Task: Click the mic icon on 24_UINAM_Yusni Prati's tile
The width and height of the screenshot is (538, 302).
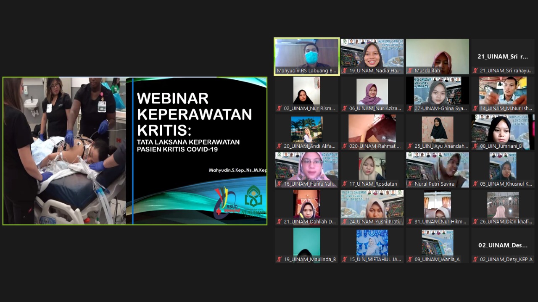Action: tap(344, 222)
